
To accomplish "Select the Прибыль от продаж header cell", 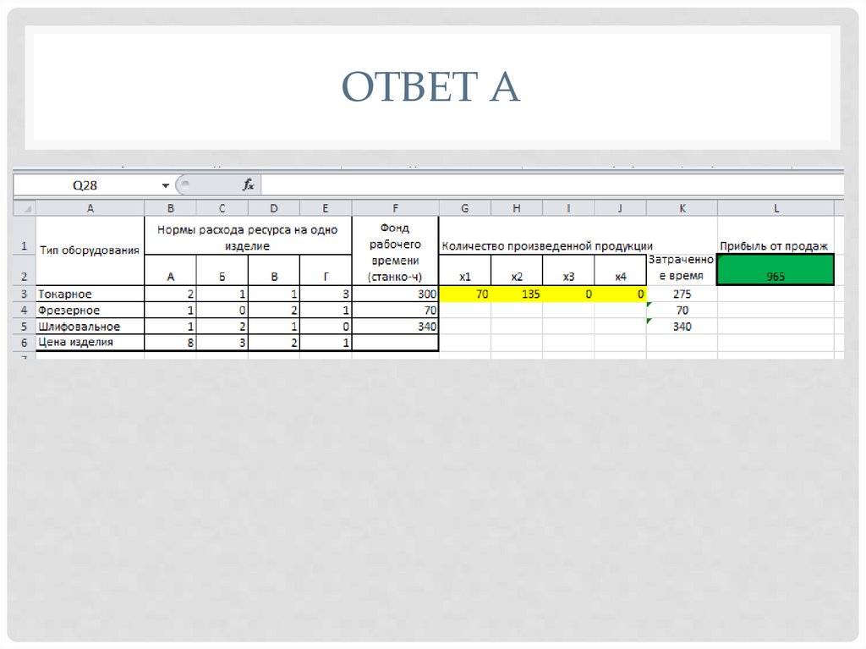I will point(775,245).
